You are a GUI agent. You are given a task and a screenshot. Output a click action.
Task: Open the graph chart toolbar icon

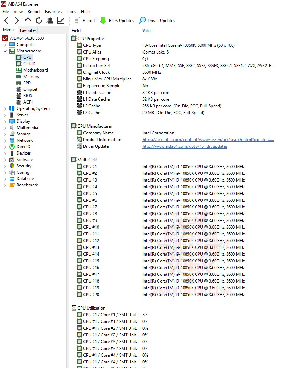61,21
